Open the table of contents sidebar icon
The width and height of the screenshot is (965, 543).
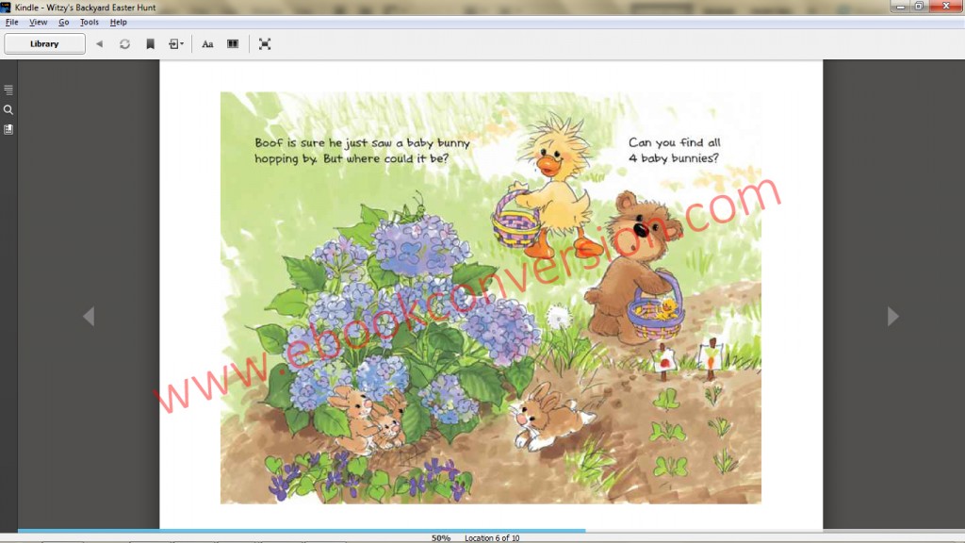(8, 90)
